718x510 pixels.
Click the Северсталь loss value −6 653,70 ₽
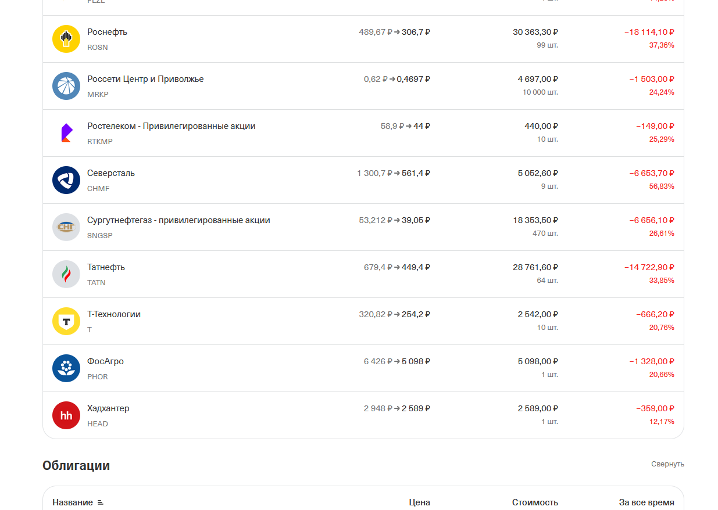click(652, 173)
